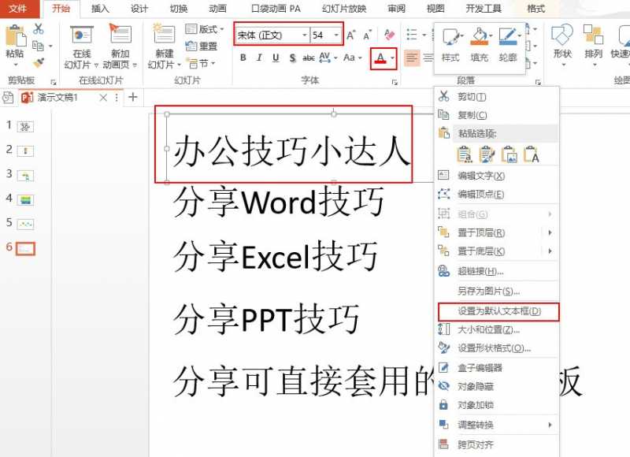Clear all formatting eraser icon
Viewport: 630px width, 457px height.
tap(389, 35)
